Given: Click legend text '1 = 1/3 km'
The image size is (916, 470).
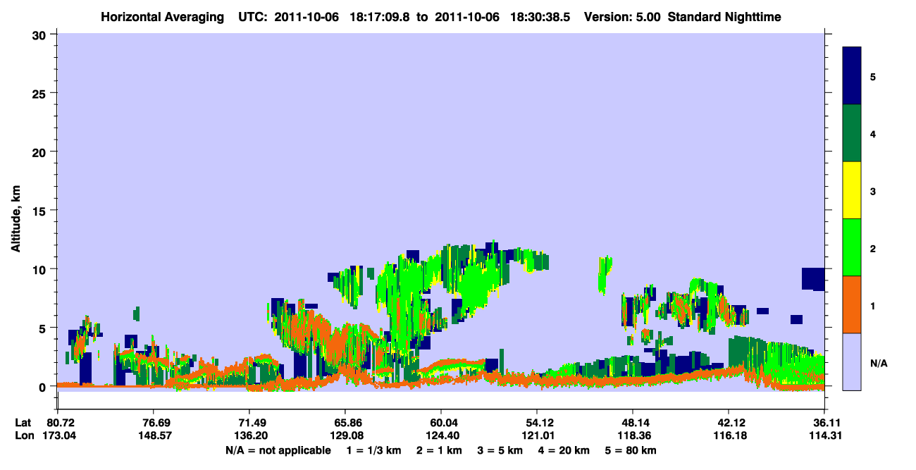Looking at the screenshot, I should [x=373, y=450].
